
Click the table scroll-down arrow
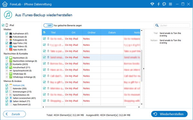(142, 104)
